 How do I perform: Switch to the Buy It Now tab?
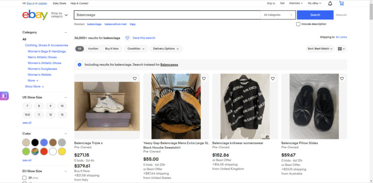112,49
